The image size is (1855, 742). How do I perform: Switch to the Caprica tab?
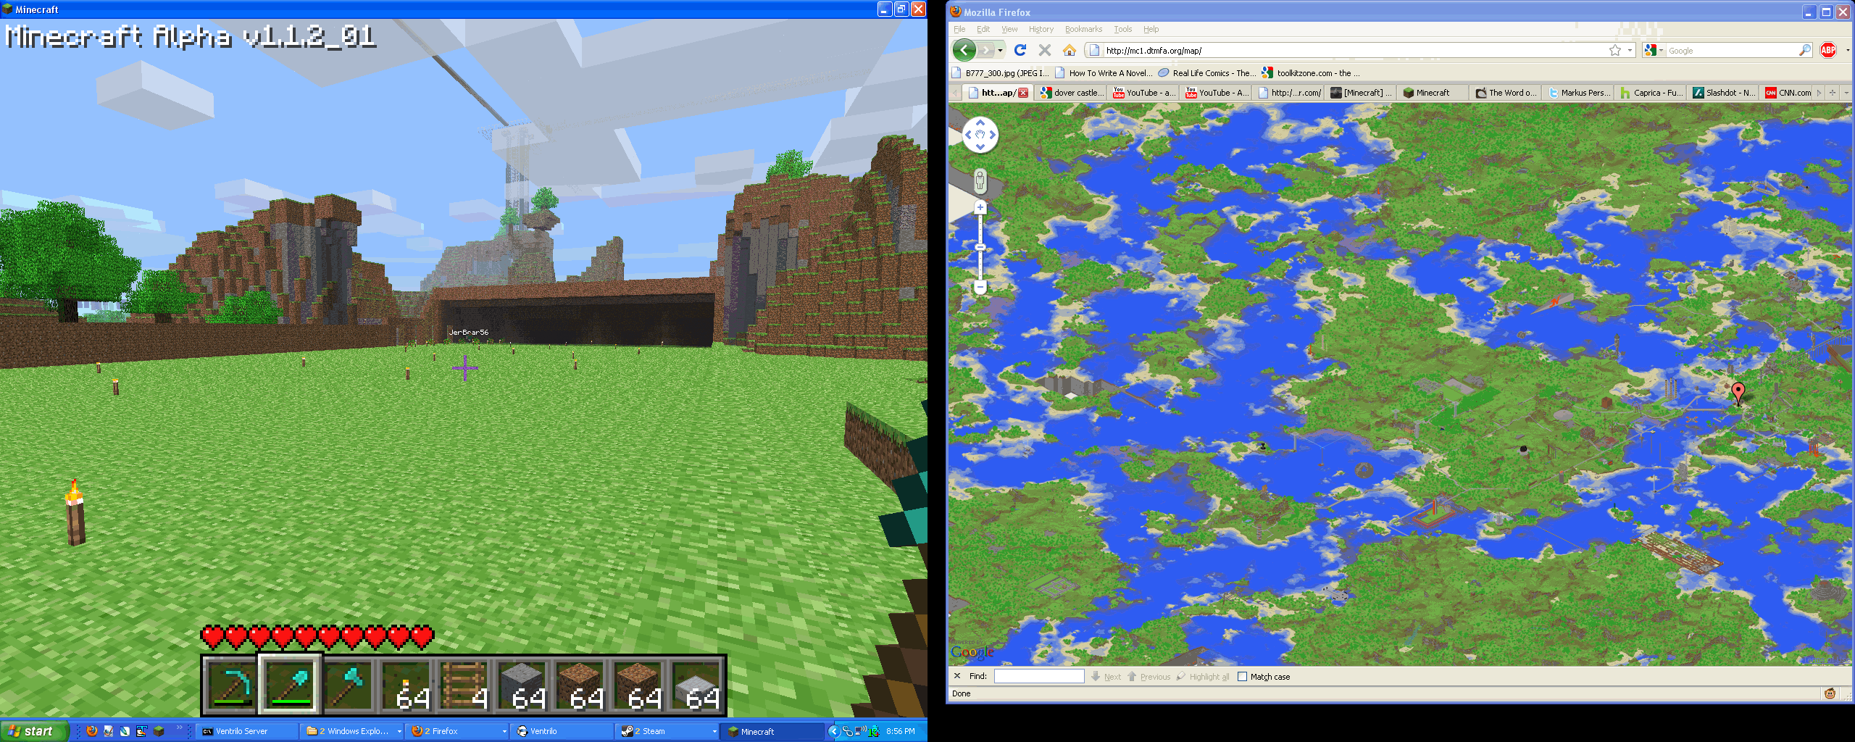(1651, 93)
